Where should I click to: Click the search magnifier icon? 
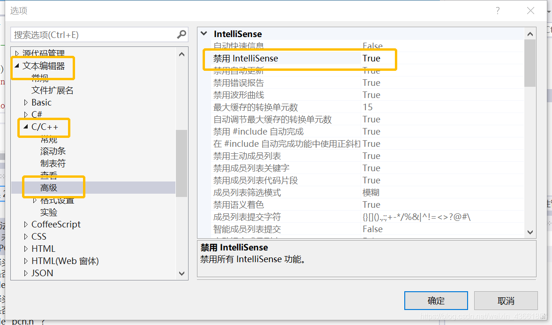(x=181, y=35)
